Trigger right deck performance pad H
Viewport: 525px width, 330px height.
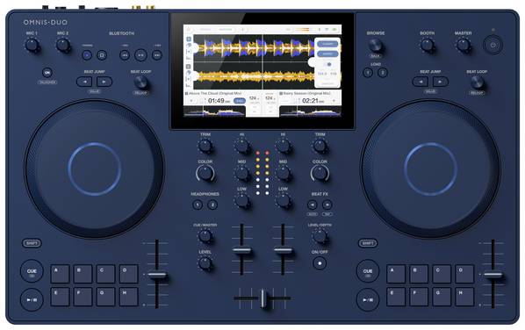coord(464,297)
